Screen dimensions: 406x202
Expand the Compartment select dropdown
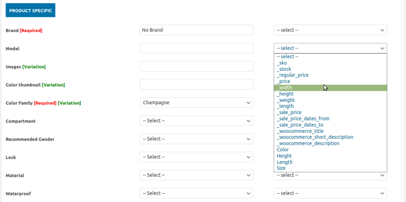197,121
